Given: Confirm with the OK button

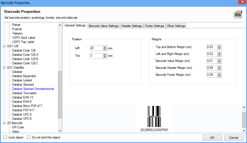Looking at the screenshot, I should (x=212, y=137).
